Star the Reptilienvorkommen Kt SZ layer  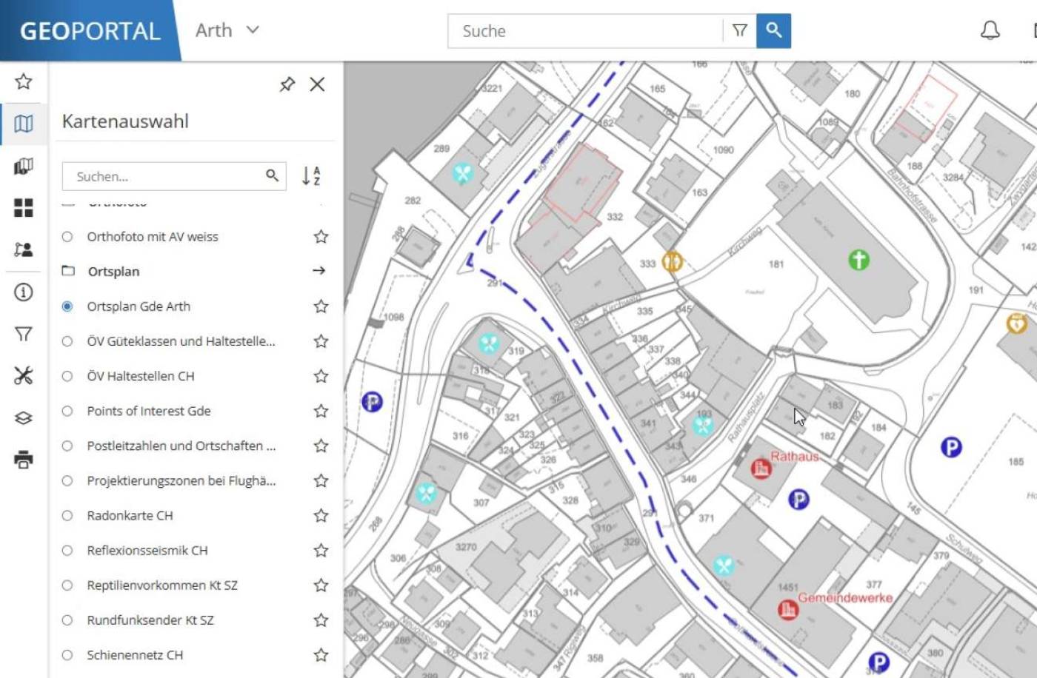321,585
